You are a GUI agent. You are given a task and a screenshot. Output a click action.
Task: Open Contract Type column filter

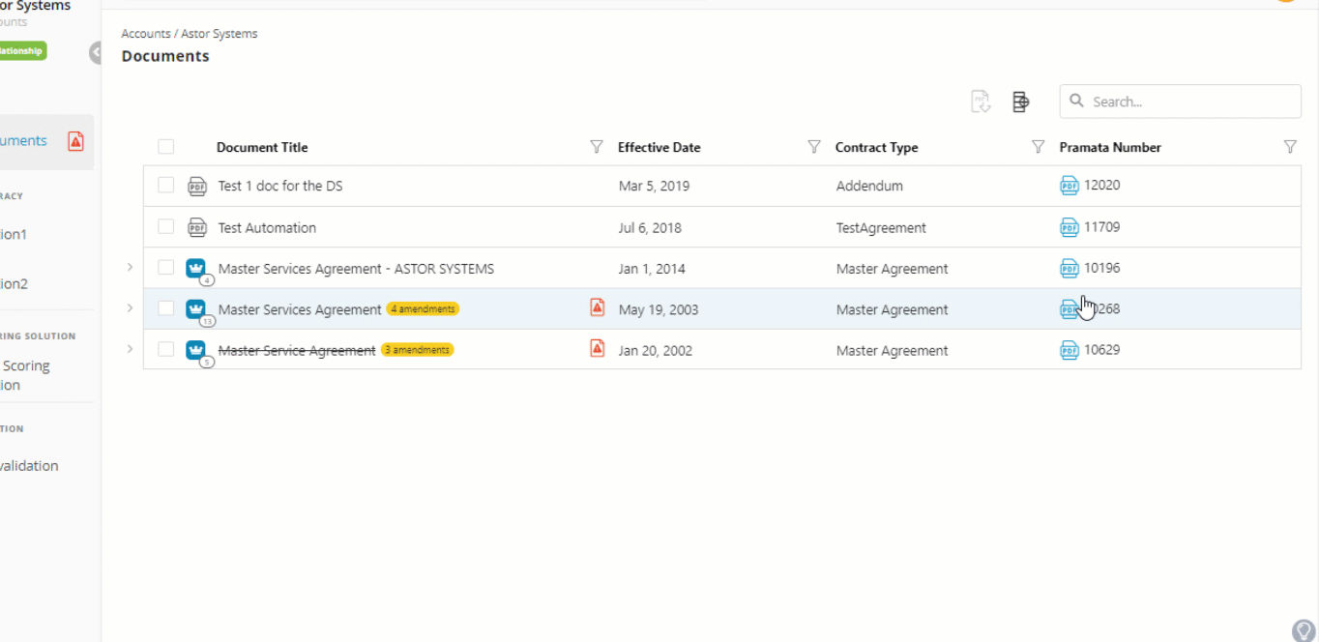(1038, 147)
